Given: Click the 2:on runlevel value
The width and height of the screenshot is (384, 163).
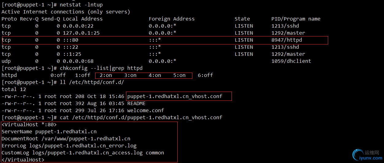Looking at the screenshot, I should click(x=106, y=75).
